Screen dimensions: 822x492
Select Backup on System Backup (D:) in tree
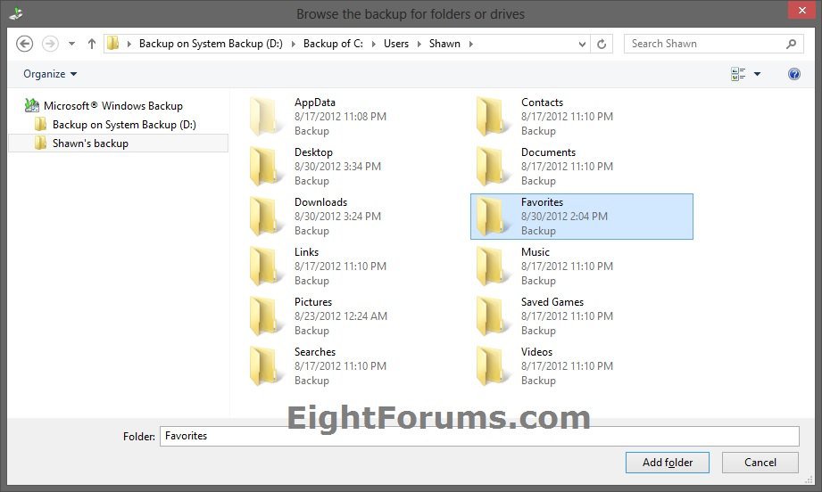coord(123,125)
